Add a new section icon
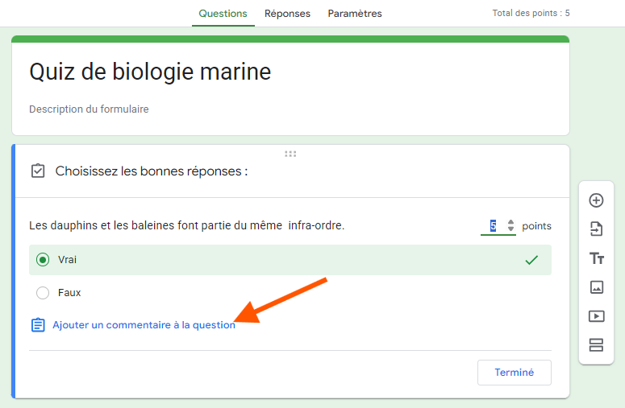This screenshot has height=408, width=625. (x=596, y=345)
